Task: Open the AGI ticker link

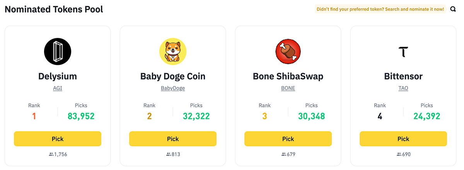Action: (58, 88)
